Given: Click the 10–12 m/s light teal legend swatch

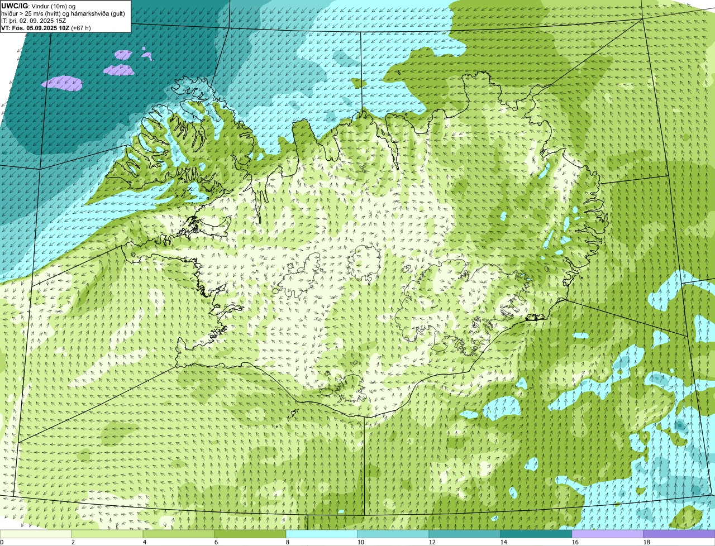Looking at the screenshot, I should 393,534.
